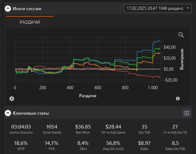Click the Rake $8.97 stat
The image size is (196, 154).
tap(144, 146)
